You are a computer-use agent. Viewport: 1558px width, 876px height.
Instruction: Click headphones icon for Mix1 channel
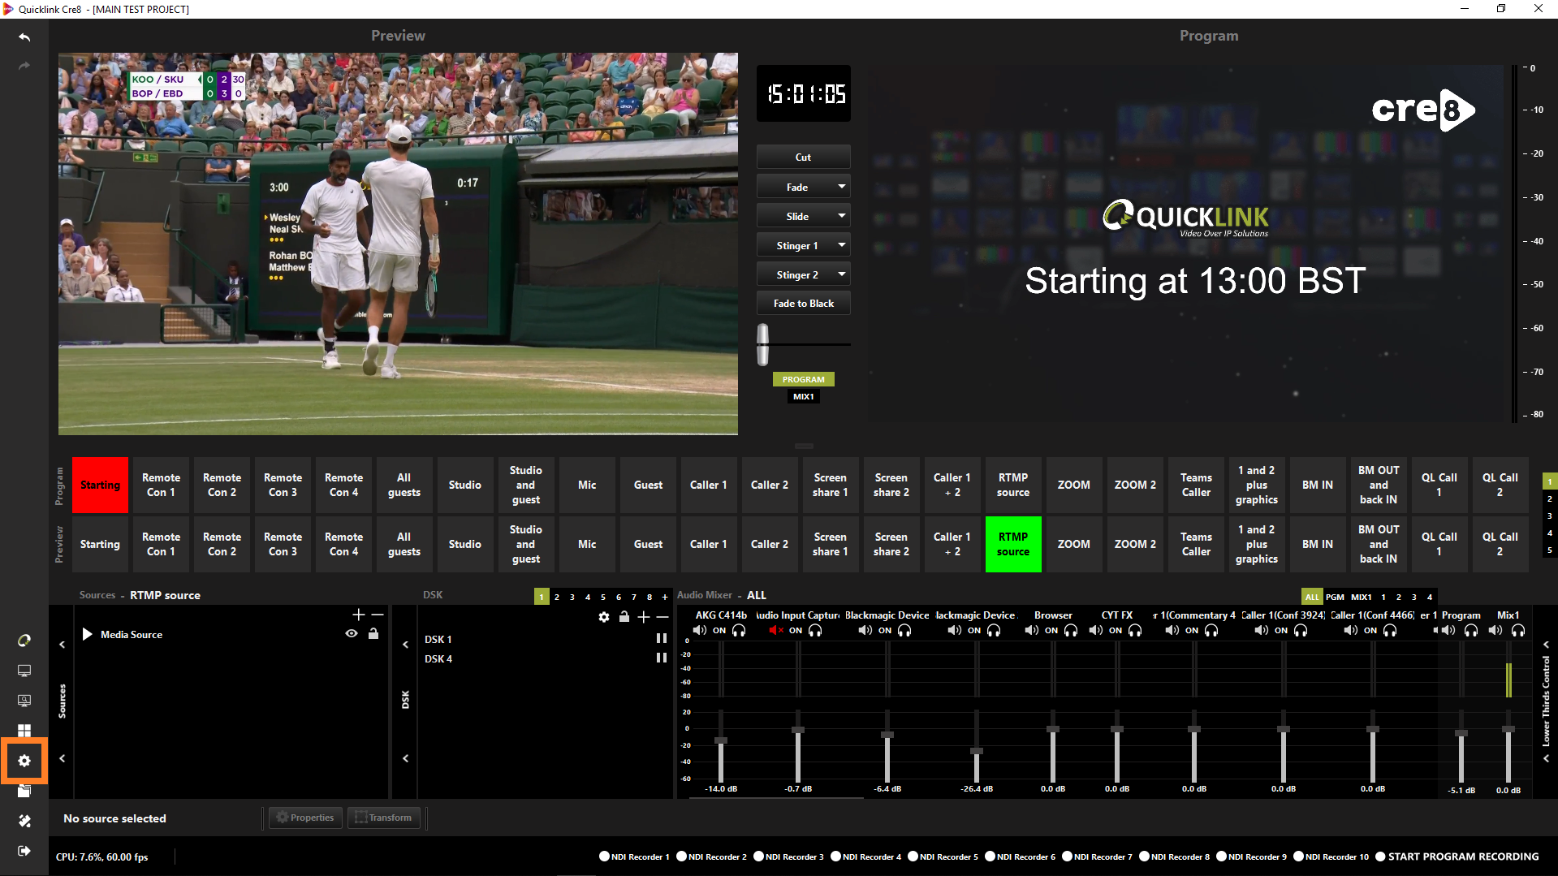coord(1518,630)
